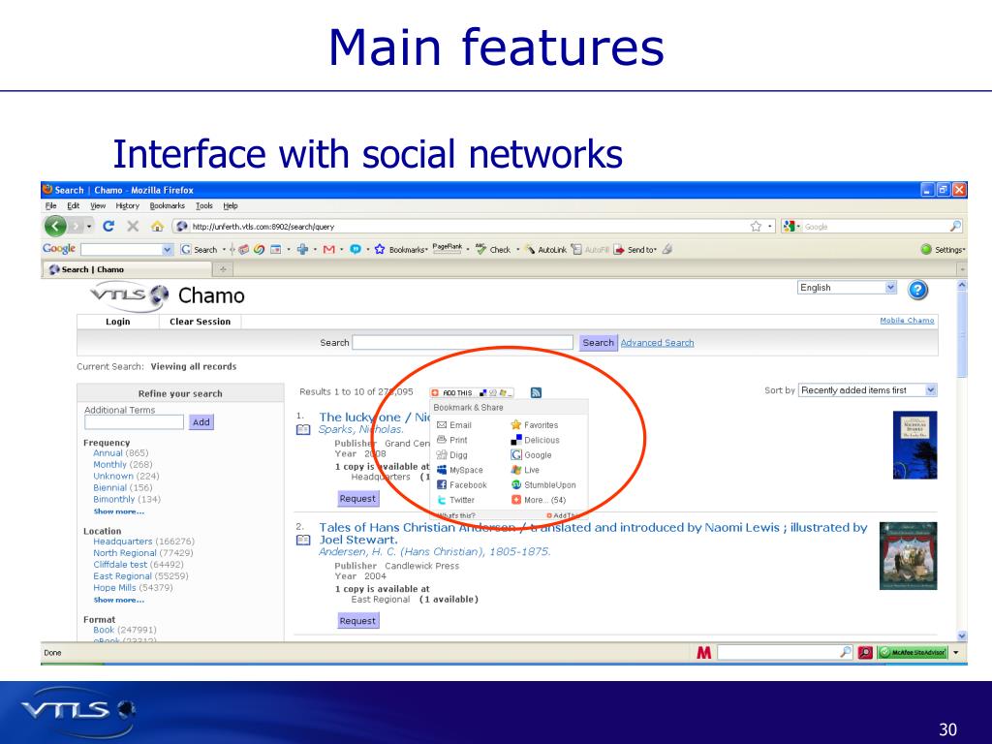
Task: Filter by Annual (865) frequency
Action: tap(120, 453)
